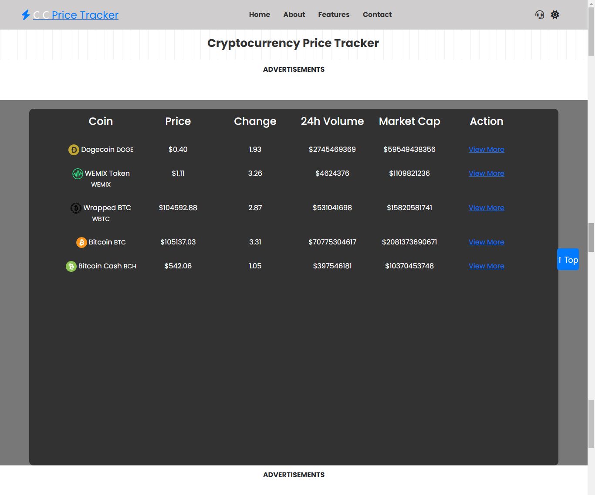Click the upper ADVERTISEMENTS label

(x=294, y=69)
